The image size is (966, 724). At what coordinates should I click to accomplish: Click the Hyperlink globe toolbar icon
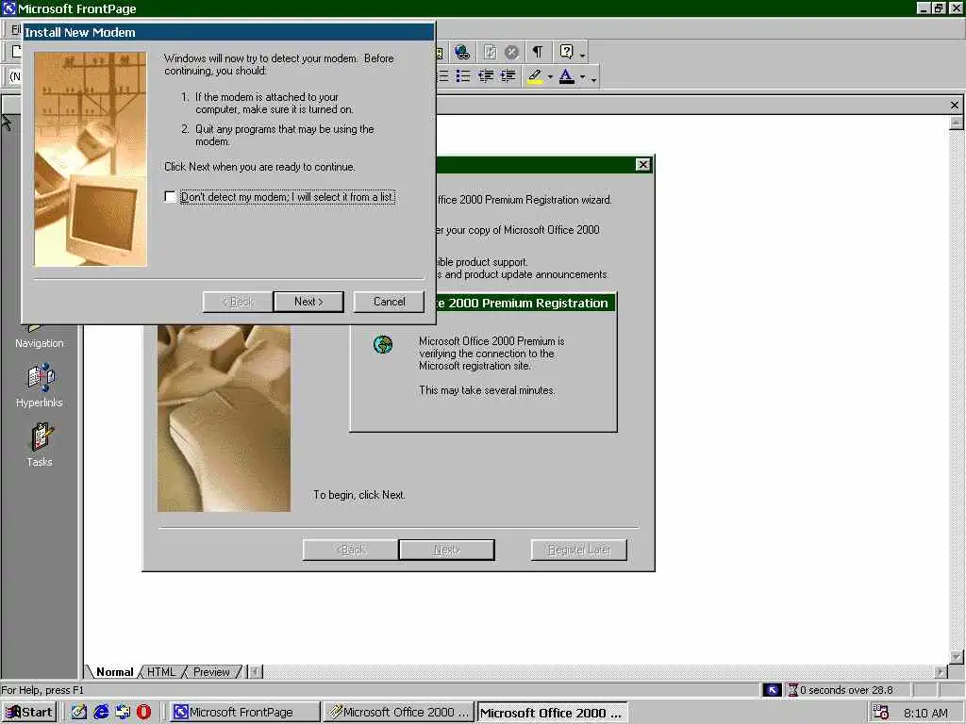coord(462,53)
